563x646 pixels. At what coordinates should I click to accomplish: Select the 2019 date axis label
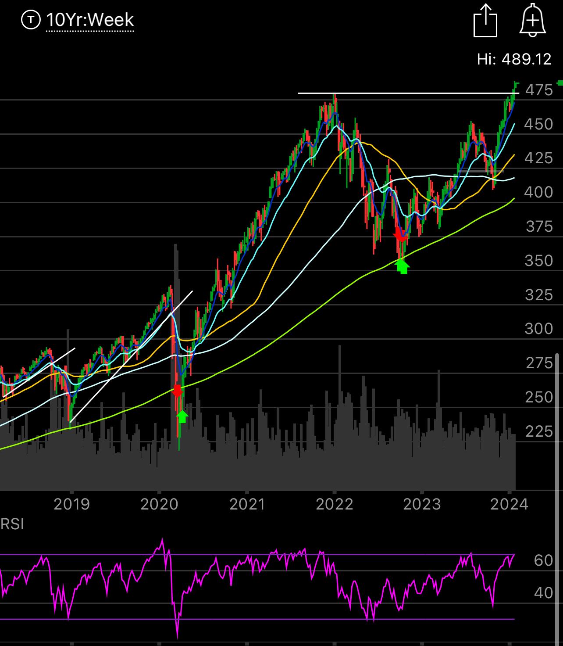pos(71,504)
